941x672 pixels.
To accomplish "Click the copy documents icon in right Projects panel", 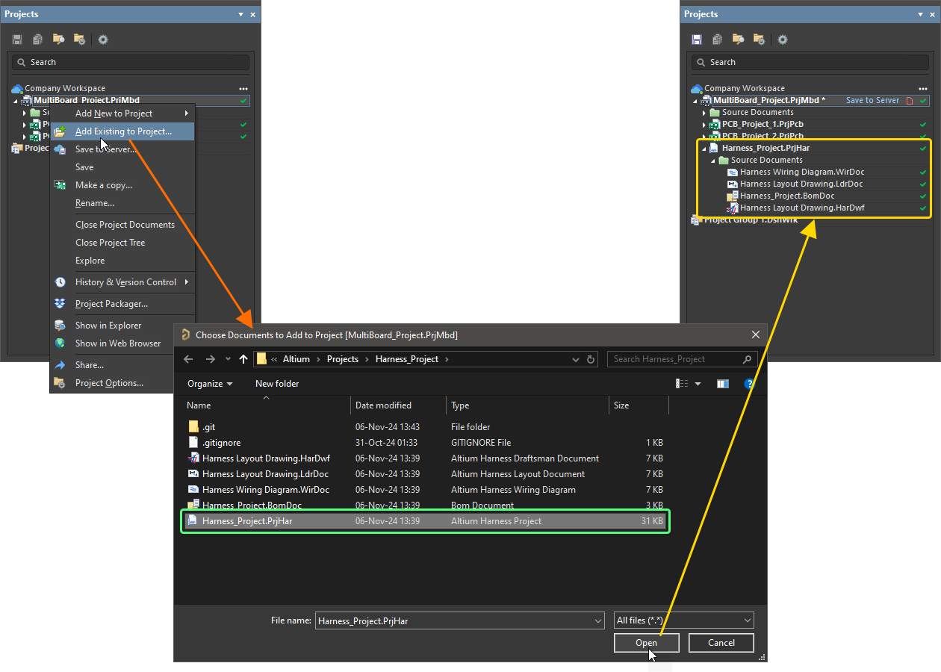I will 718,40.
